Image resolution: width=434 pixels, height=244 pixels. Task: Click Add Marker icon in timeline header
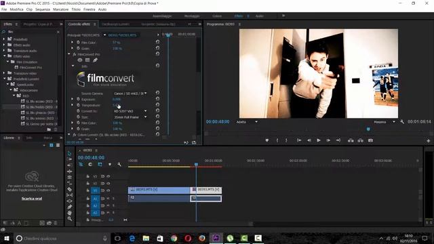click(x=110, y=164)
